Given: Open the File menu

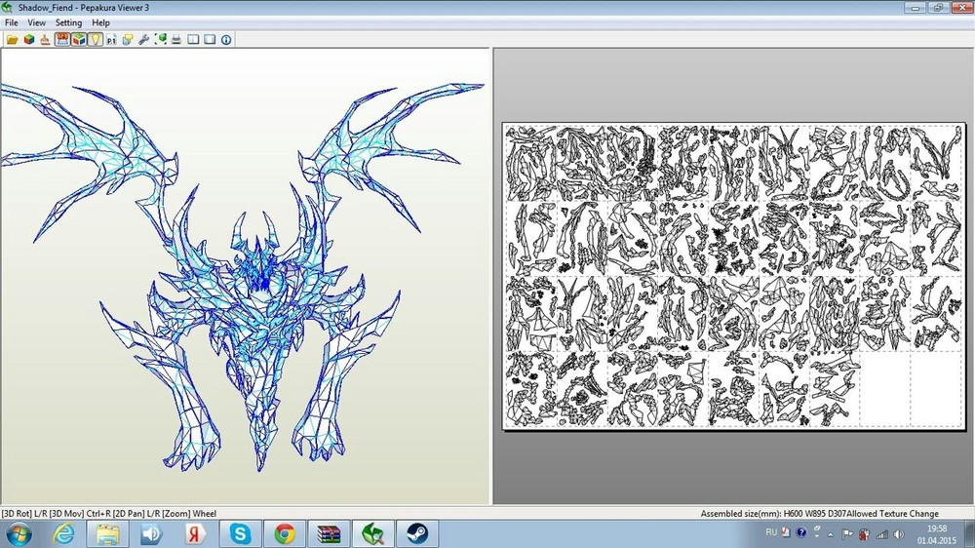Looking at the screenshot, I should pyautogui.click(x=11, y=22).
